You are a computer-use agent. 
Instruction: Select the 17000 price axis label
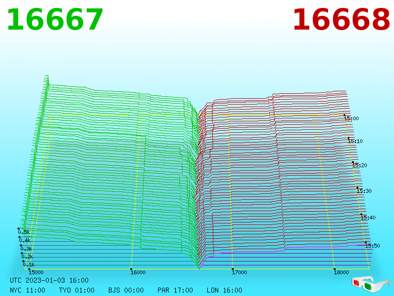click(239, 272)
